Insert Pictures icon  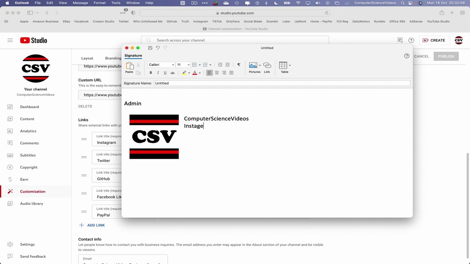click(253, 65)
